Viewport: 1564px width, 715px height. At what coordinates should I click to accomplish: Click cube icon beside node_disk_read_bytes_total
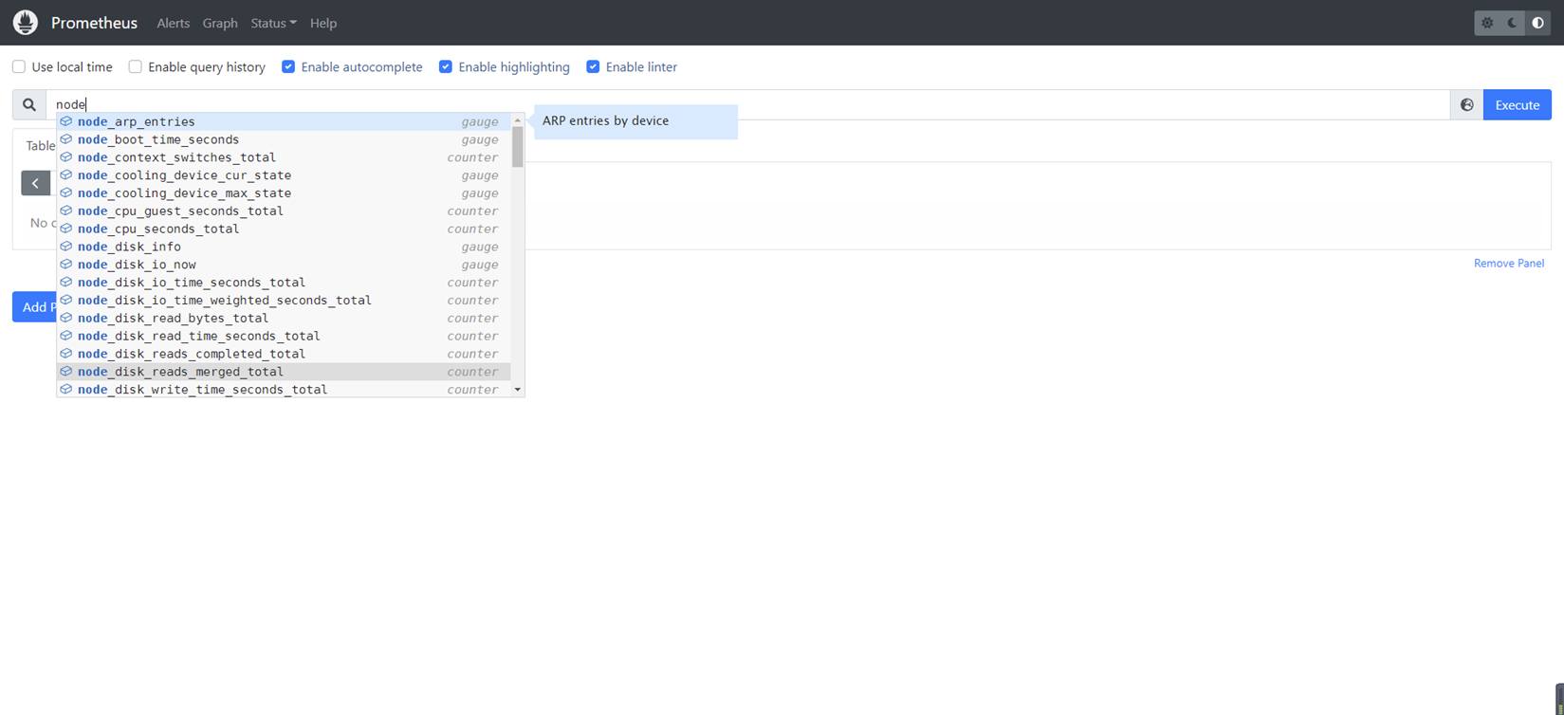pos(66,318)
